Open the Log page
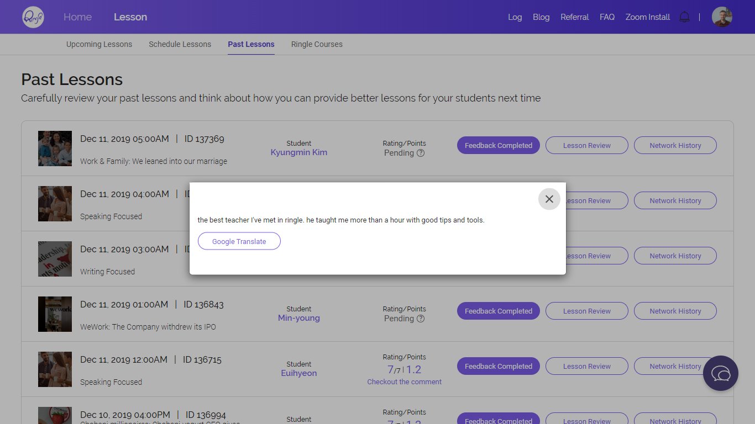755x424 pixels. click(515, 17)
